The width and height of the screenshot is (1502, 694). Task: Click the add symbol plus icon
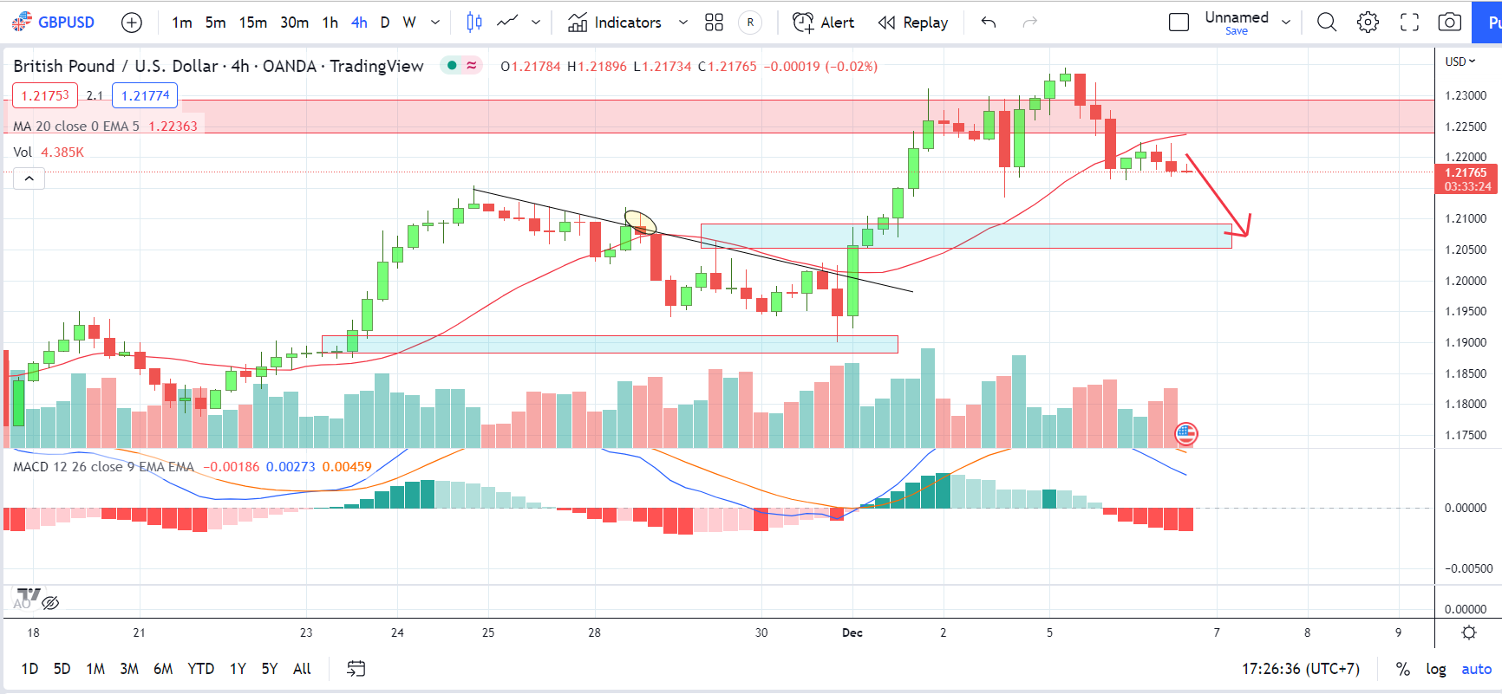click(132, 23)
